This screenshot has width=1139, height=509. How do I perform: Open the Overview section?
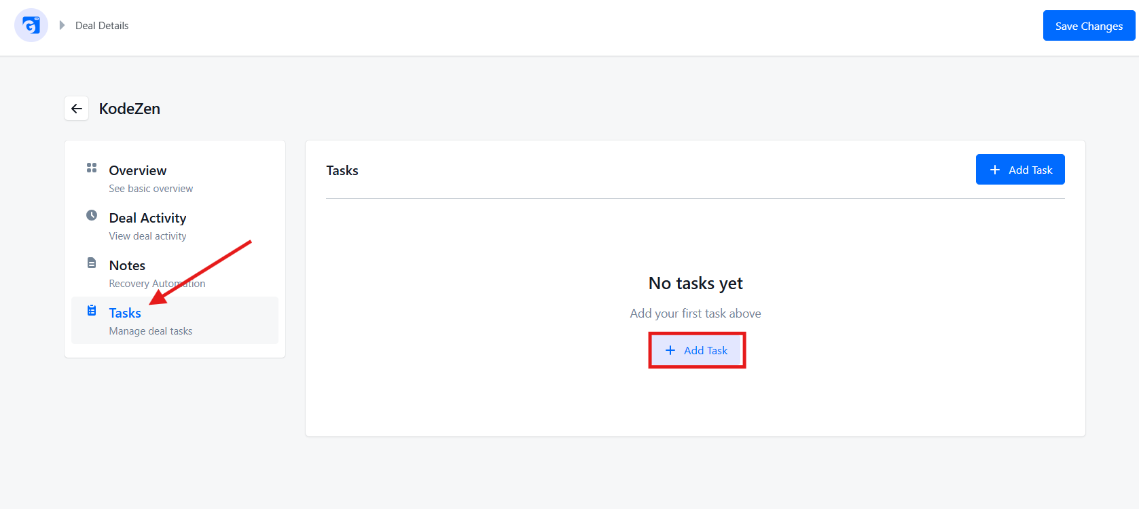175,178
